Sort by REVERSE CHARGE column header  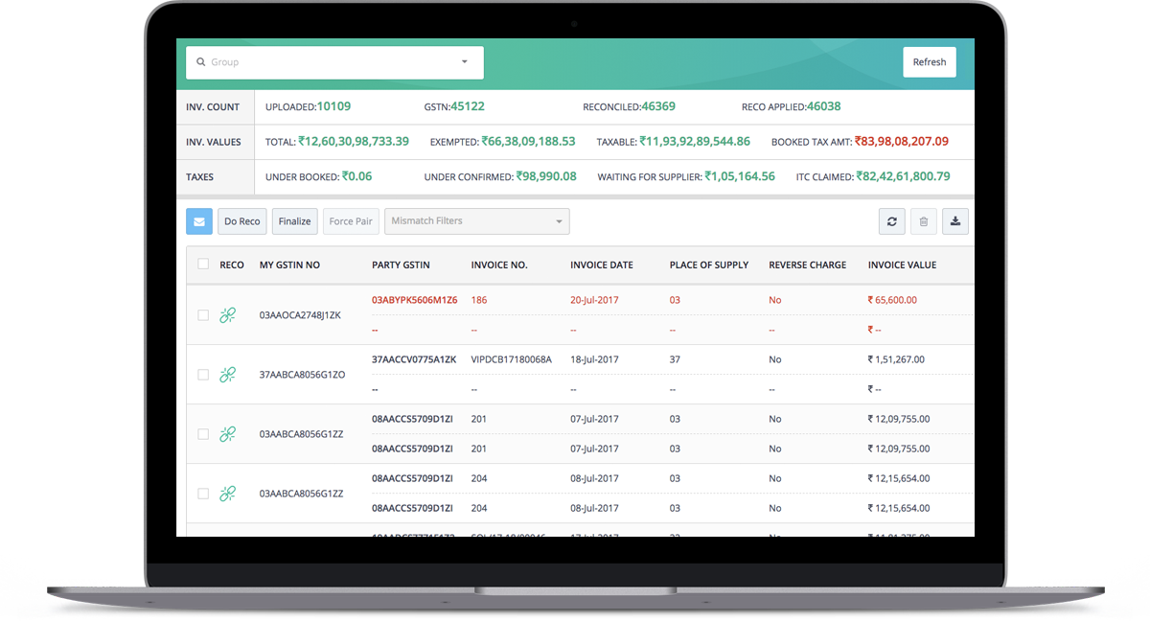coord(808,265)
